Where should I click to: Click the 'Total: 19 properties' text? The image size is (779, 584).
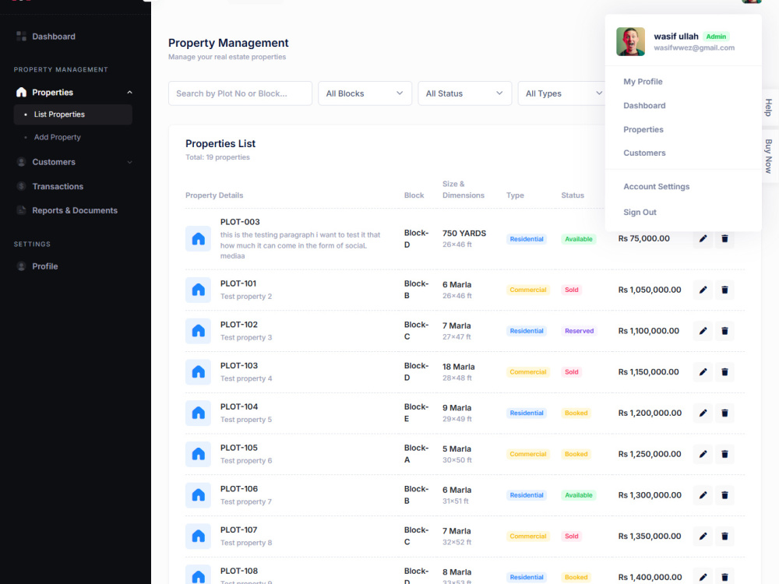pos(217,157)
